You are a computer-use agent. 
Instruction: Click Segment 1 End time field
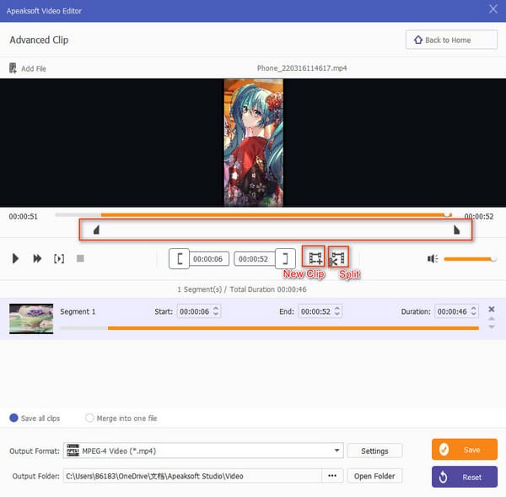(320, 311)
